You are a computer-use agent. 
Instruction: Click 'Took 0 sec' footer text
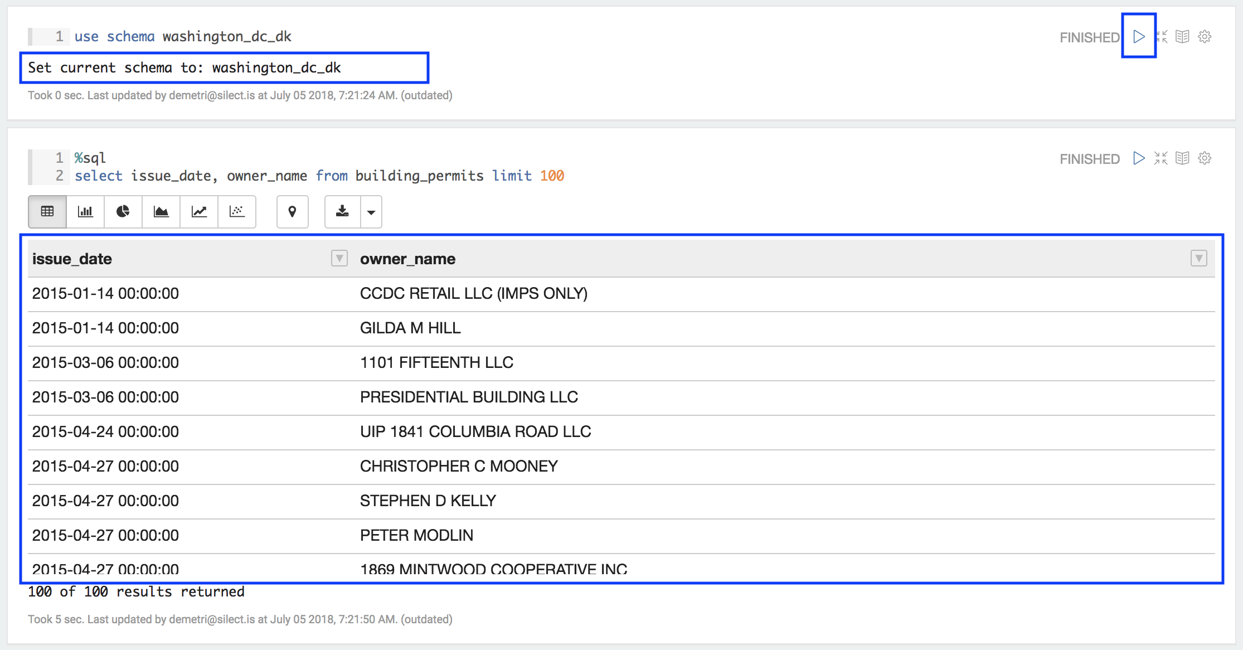(240, 95)
